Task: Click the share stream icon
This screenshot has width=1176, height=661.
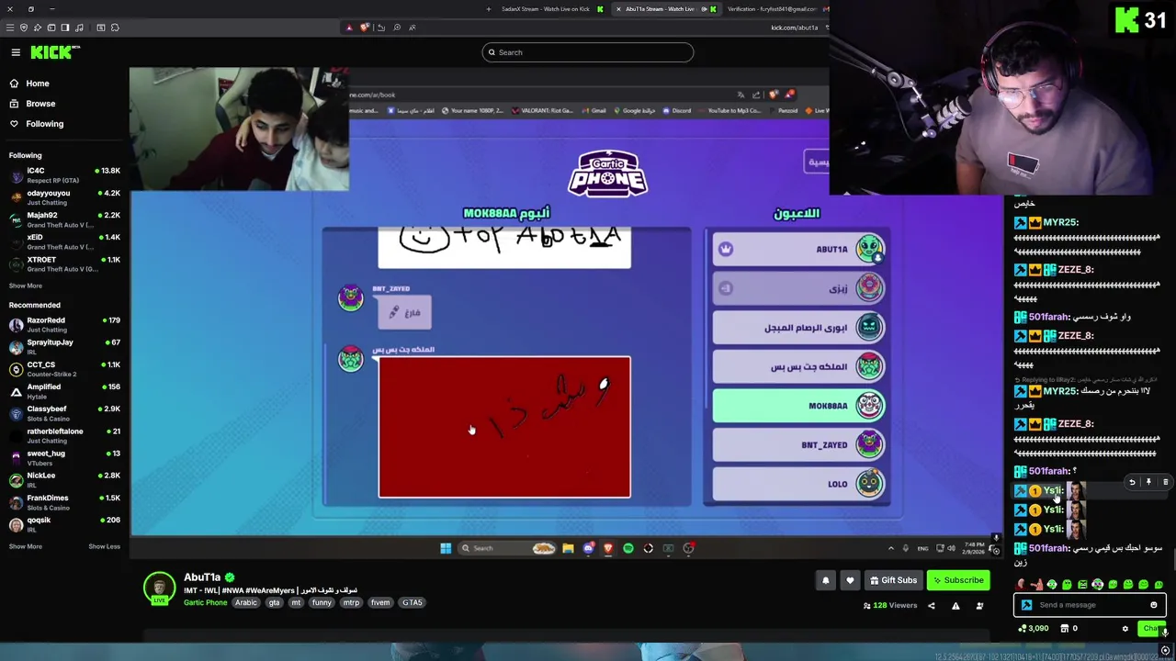Action: 931,606
